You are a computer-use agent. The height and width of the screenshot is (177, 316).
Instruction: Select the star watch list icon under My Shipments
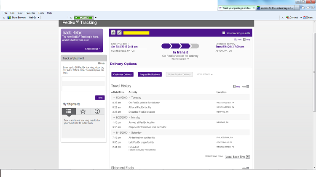(83, 111)
